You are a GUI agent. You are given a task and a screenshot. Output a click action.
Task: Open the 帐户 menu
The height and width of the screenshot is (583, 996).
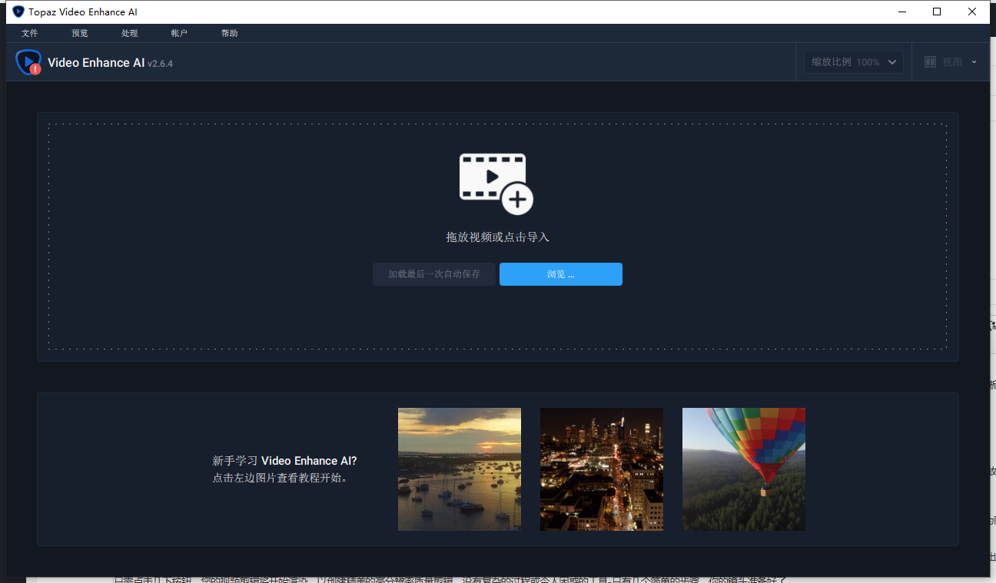(179, 33)
